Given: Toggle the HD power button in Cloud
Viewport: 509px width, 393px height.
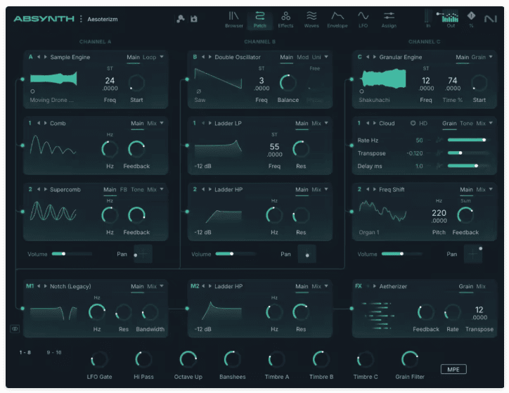Looking at the screenshot, I should (x=413, y=123).
